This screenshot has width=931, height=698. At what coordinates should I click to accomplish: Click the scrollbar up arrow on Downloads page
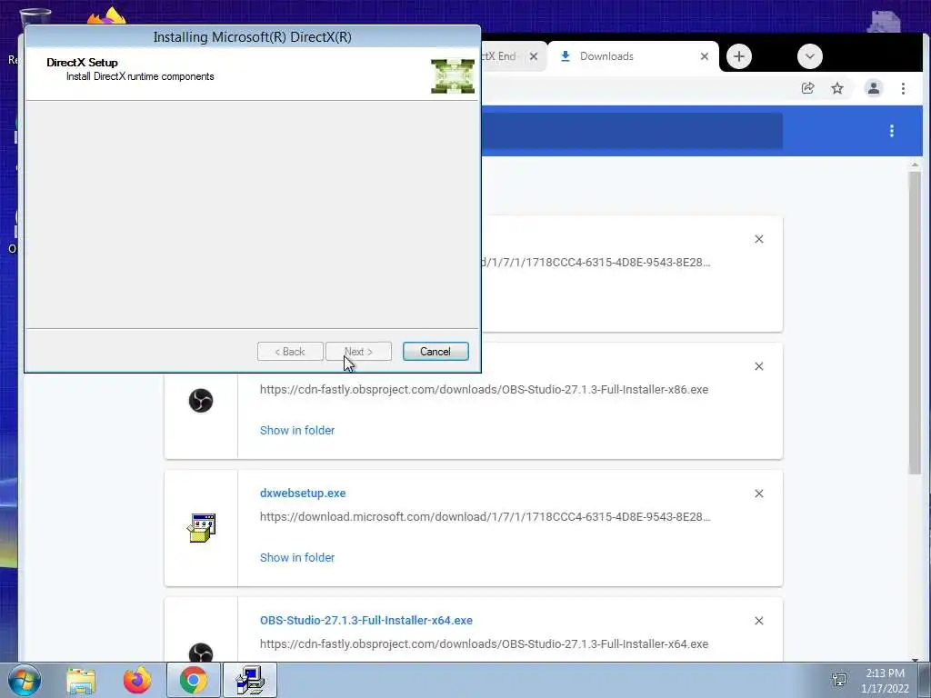(915, 165)
